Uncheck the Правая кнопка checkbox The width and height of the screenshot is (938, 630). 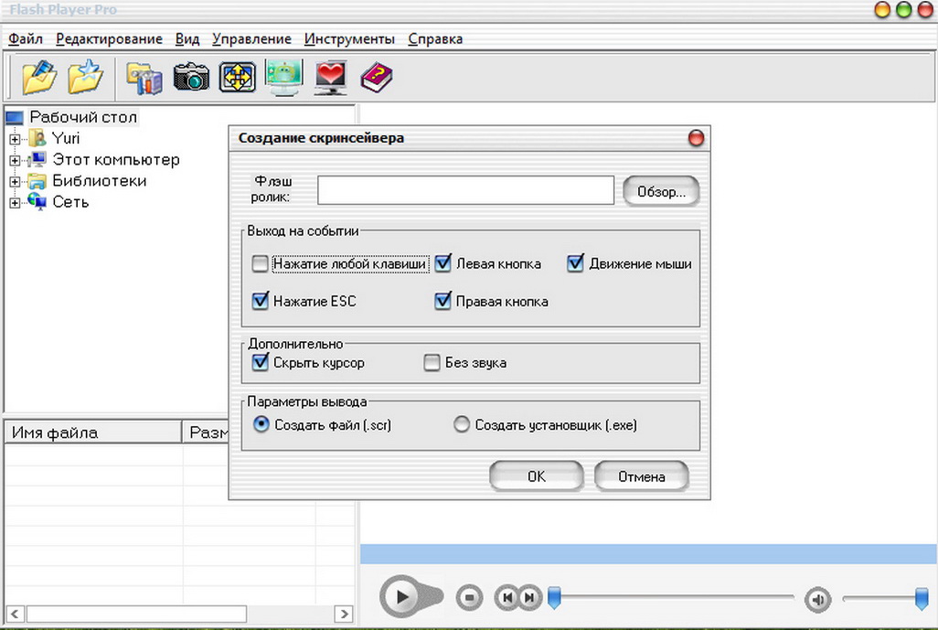point(443,300)
